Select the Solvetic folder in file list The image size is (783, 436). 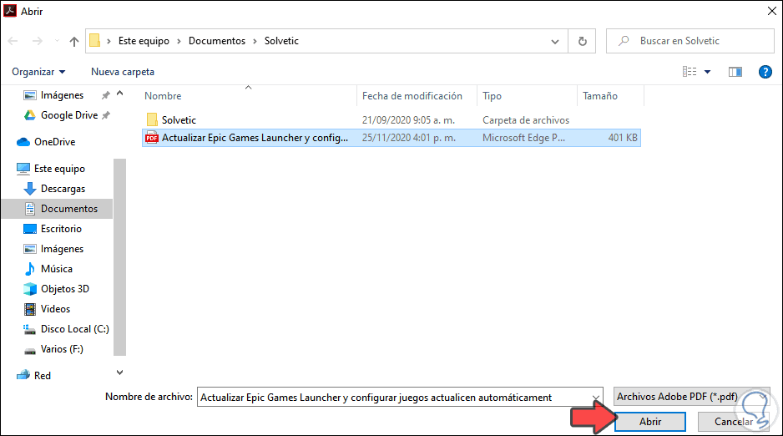(179, 120)
